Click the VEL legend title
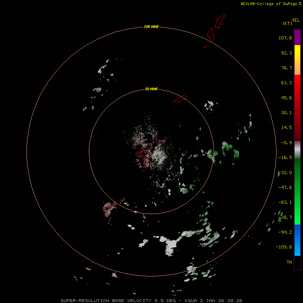 click(296, 20)
